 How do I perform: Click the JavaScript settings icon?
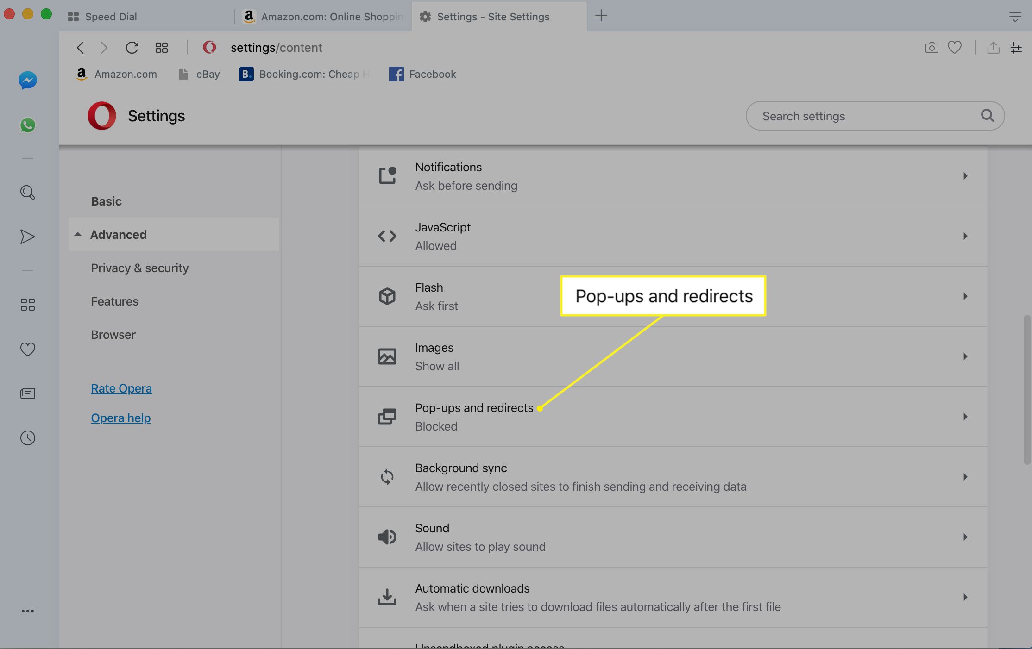[x=387, y=236]
